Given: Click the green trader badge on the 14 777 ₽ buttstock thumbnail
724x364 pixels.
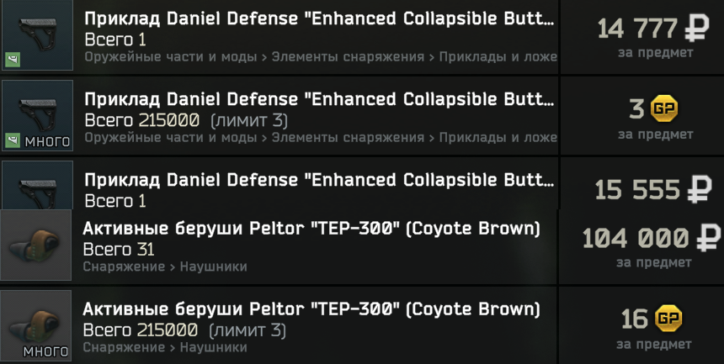Looking at the screenshot, I should click(13, 59).
